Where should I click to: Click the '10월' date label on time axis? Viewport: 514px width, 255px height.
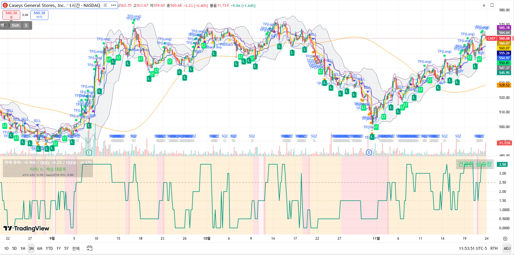click(207, 239)
